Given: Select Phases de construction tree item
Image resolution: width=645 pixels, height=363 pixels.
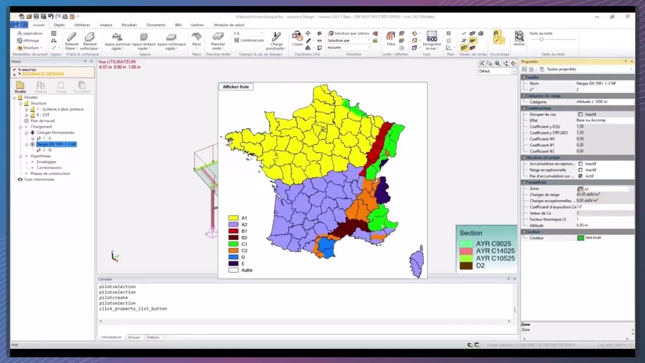Looking at the screenshot, I should click(x=50, y=173).
